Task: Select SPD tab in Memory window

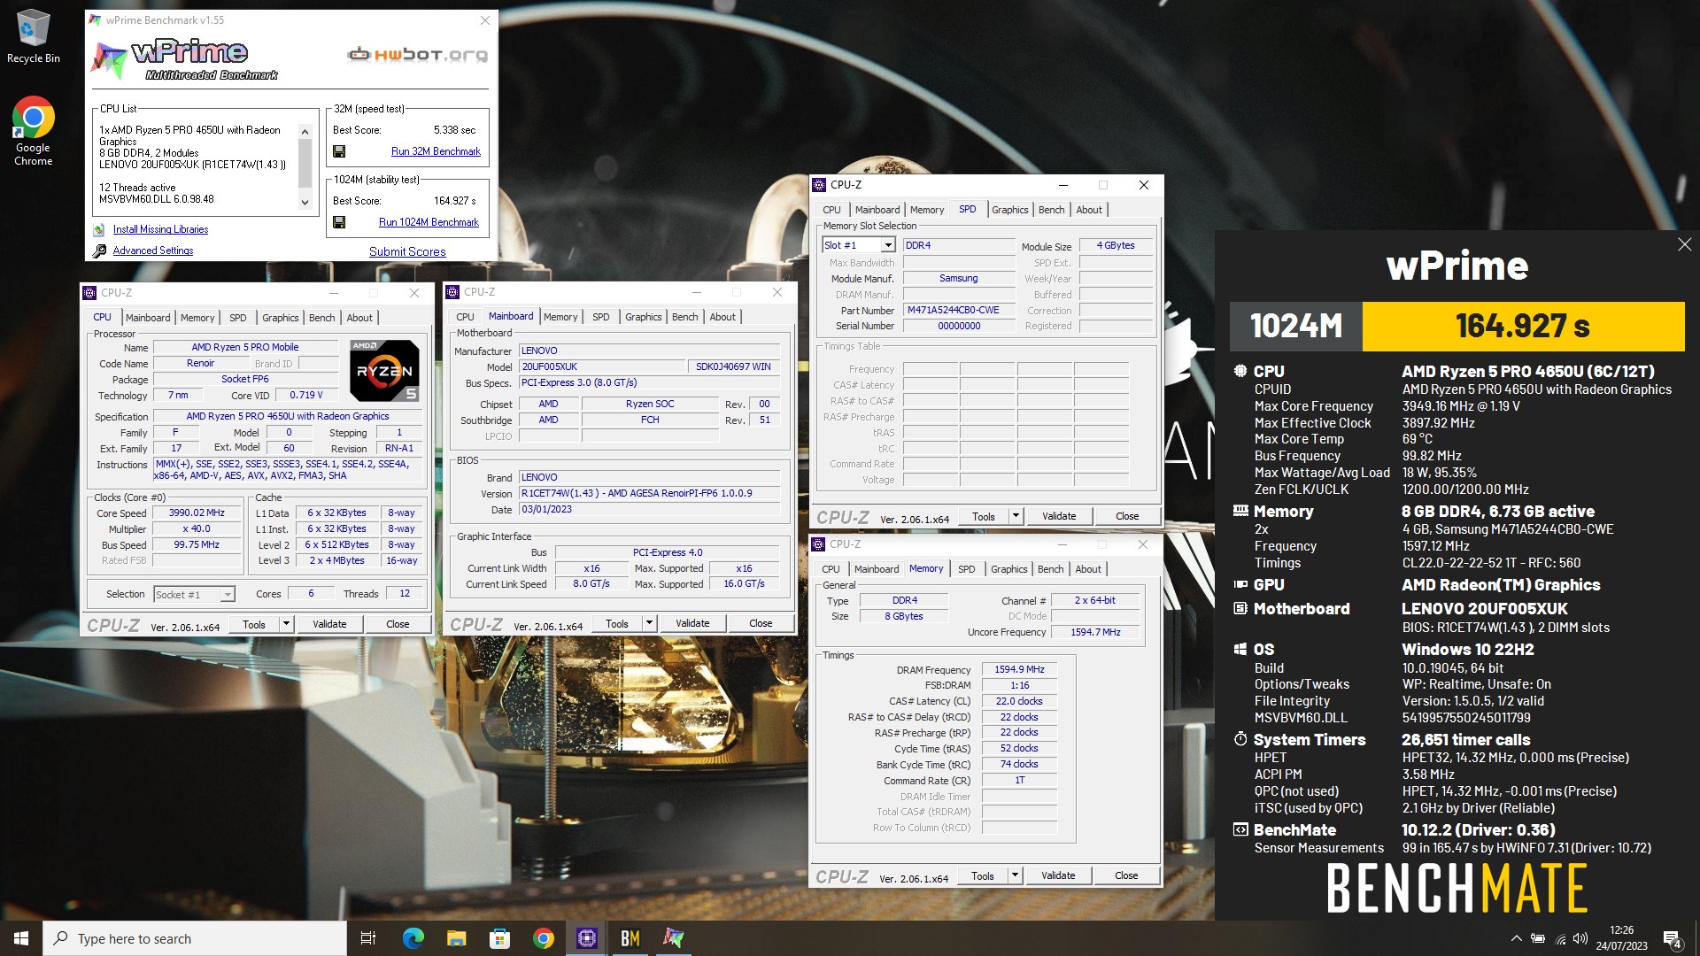Action: click(x=966, y=569)
